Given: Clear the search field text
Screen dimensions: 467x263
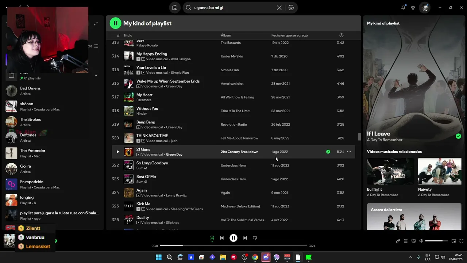Looking at the screenshot, I should (x=279, y=8).
